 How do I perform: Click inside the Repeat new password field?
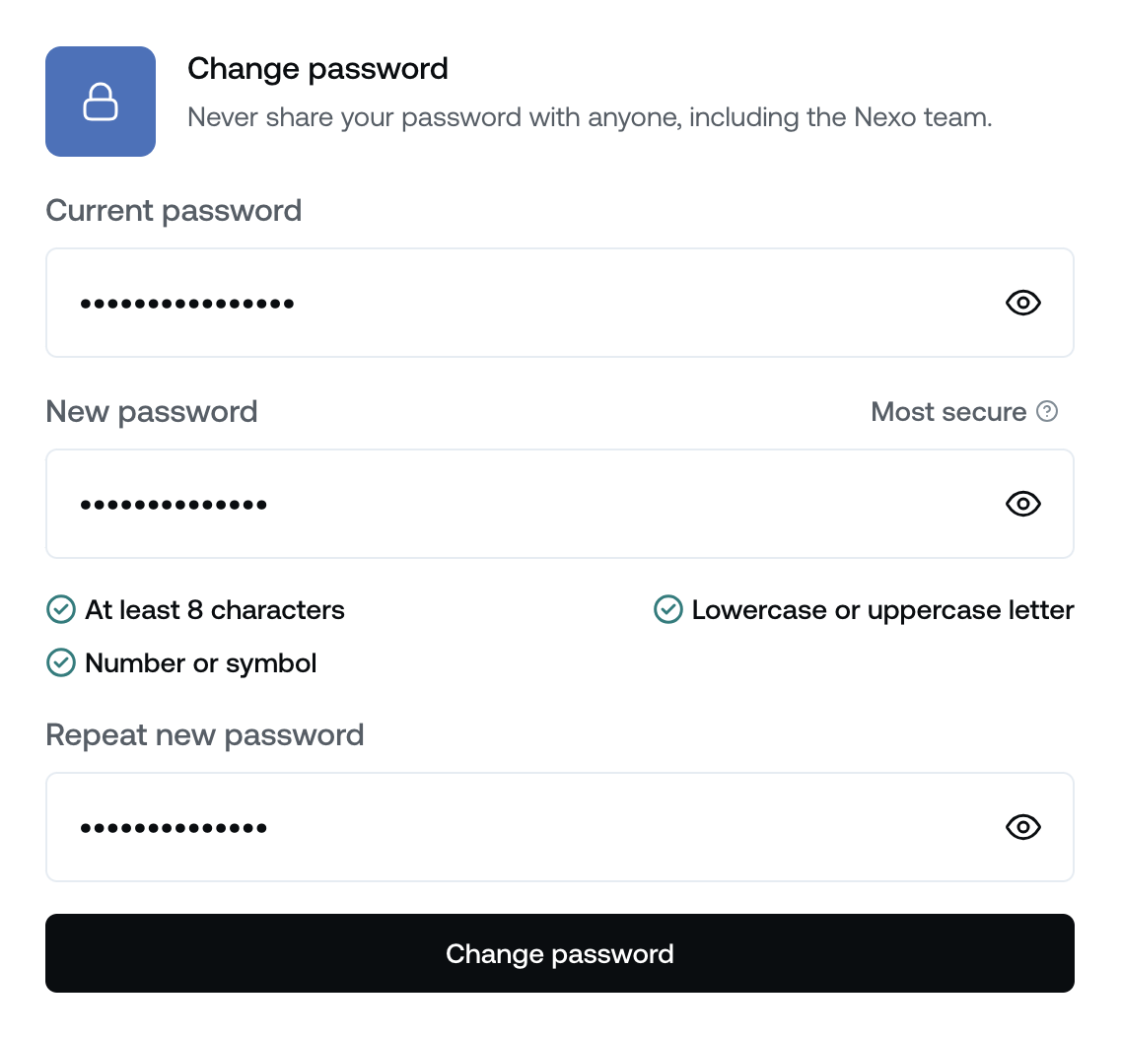tap(493, 827)
